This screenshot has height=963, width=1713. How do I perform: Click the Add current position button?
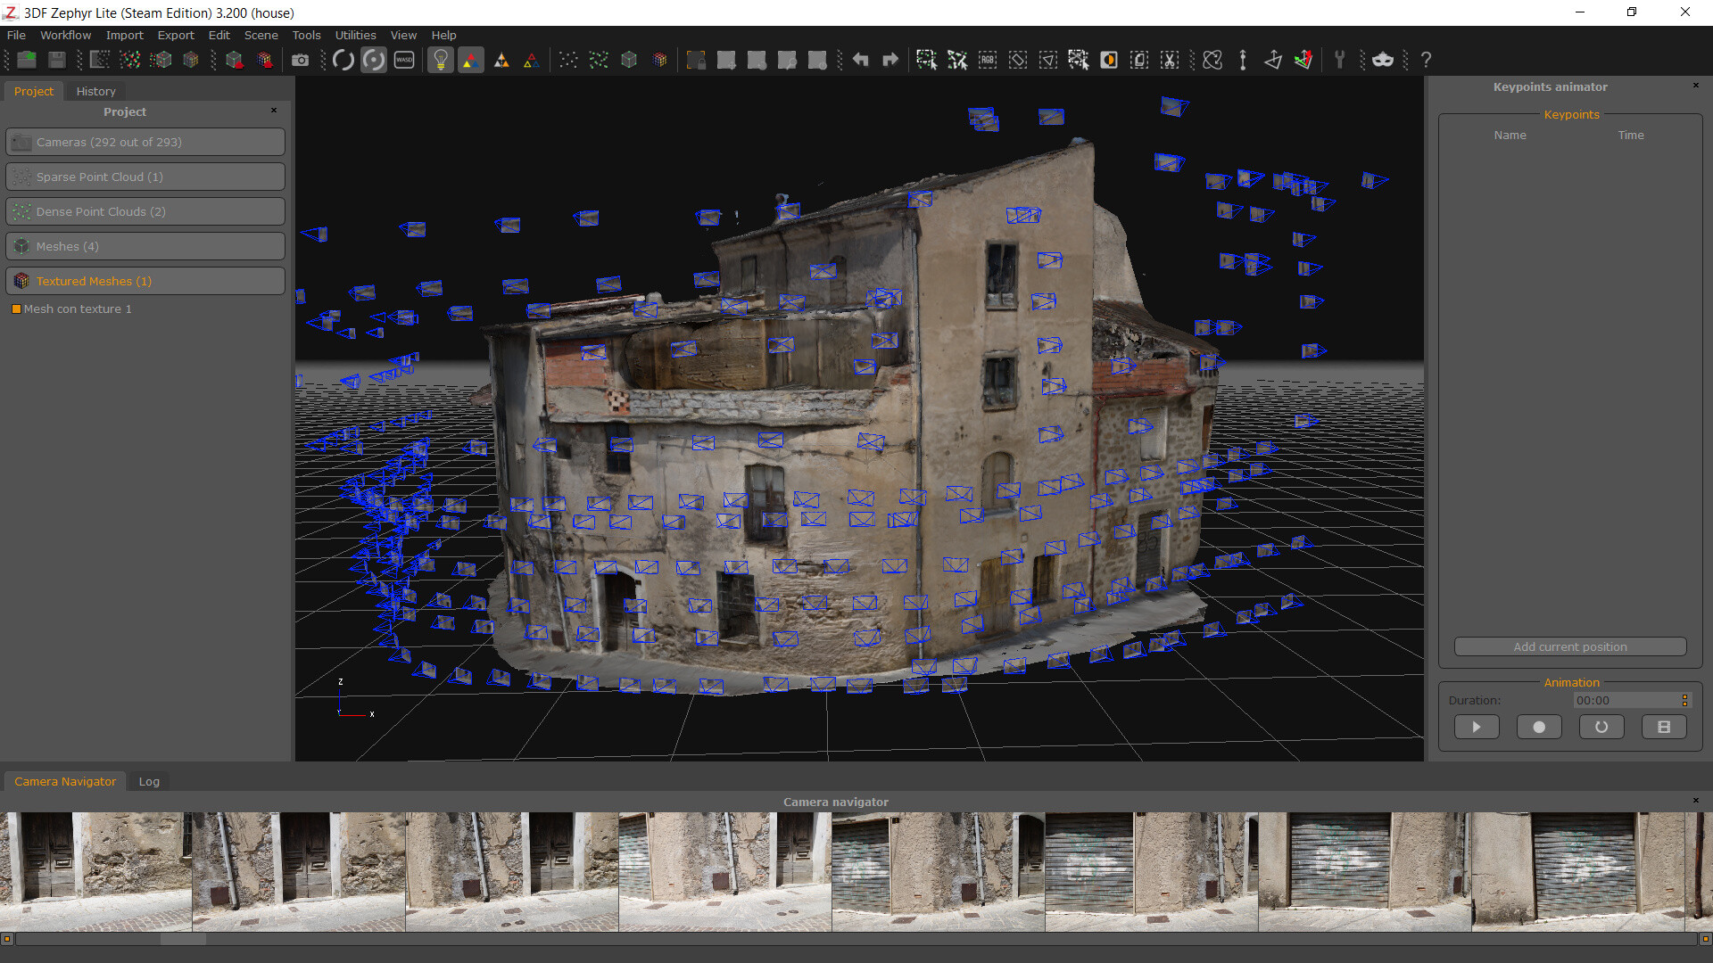1569,646
